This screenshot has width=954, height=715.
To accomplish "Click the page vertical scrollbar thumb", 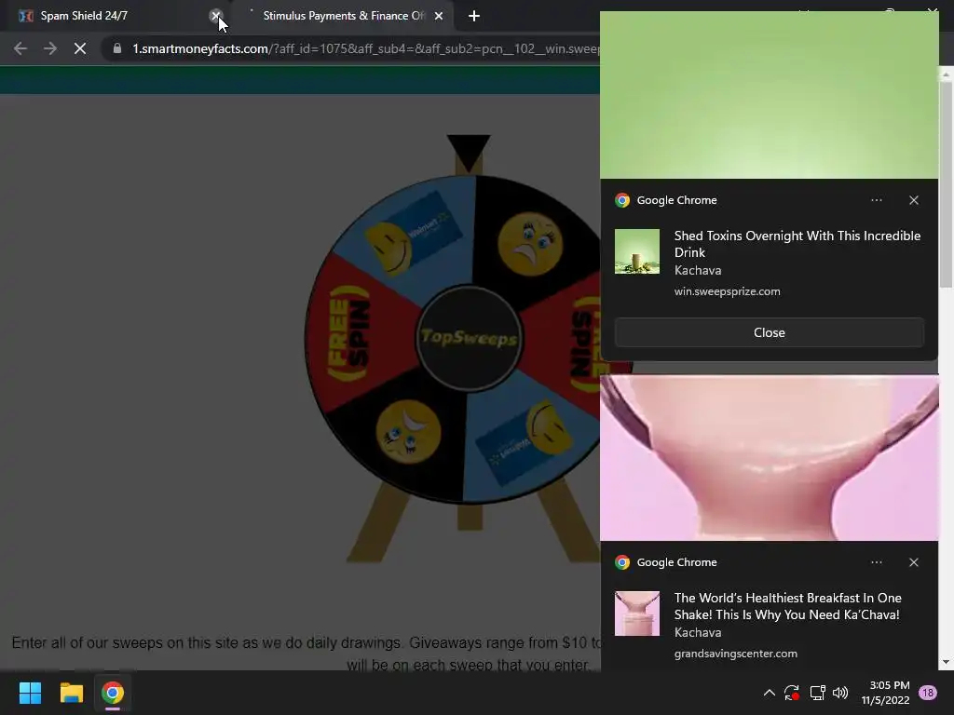I will 947,184.
